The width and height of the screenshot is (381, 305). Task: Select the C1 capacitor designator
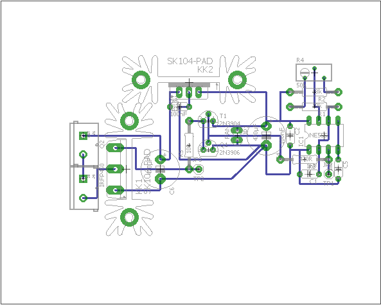tap(314, 182)
